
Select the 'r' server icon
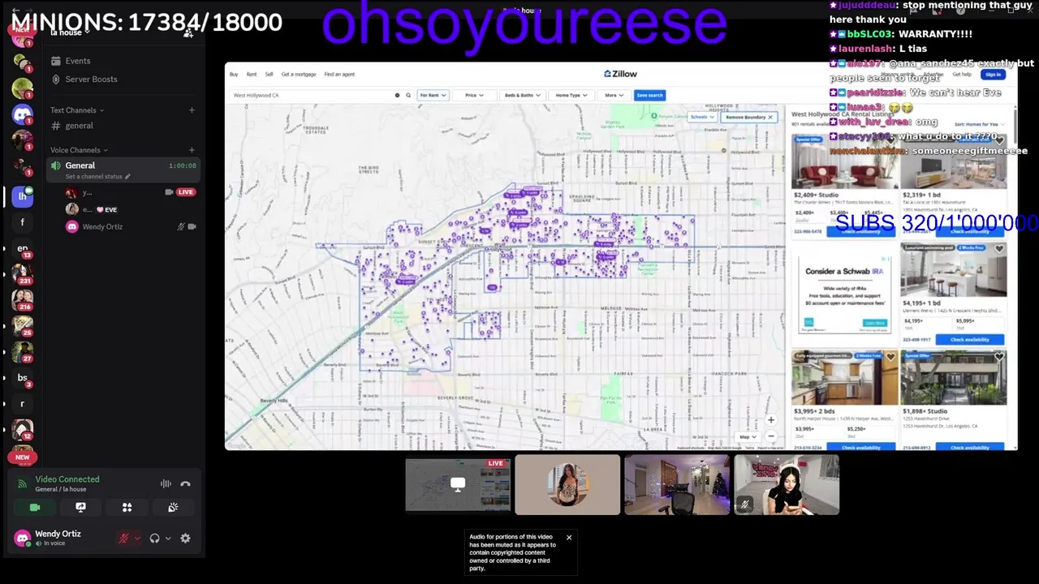(23, 403)
